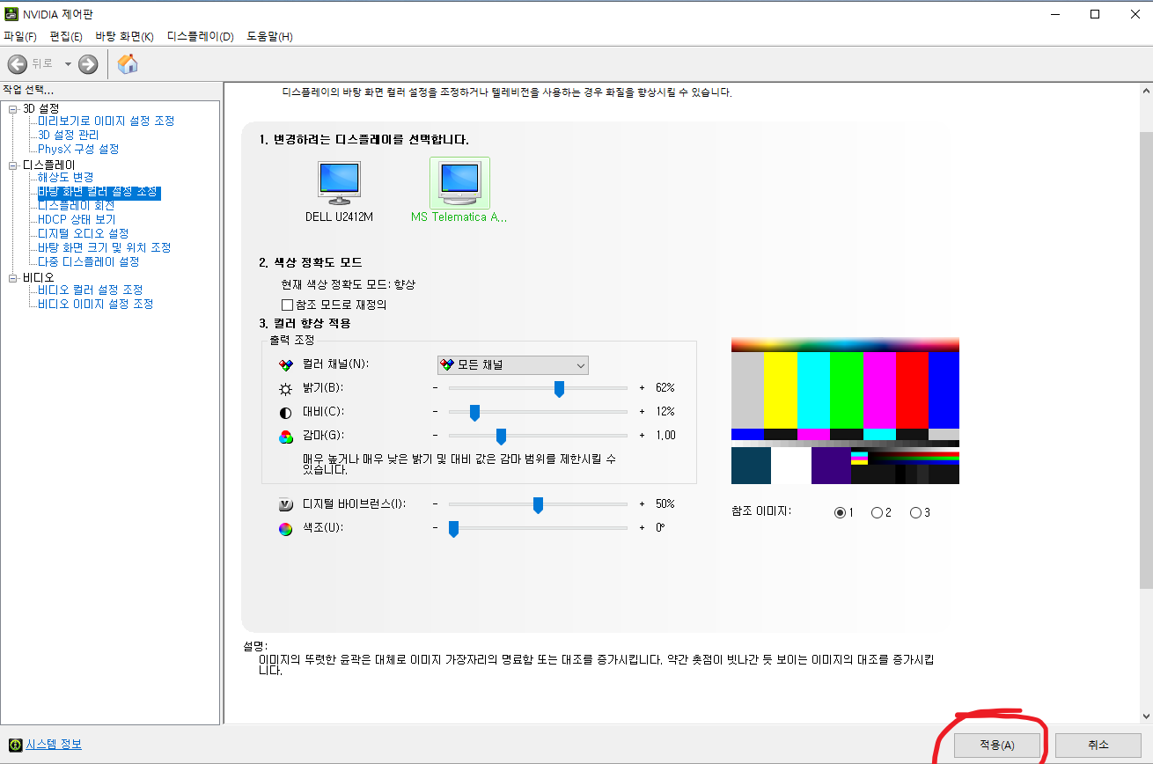Select the MS Telematica monitor icon
Screen dimensions: 1153x764
(459, 184)
